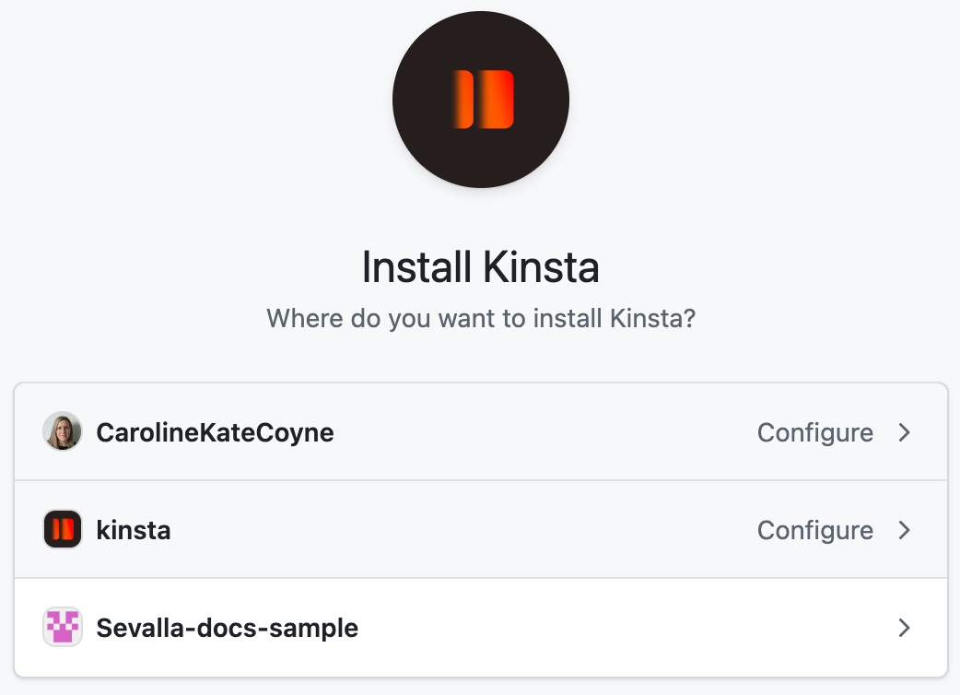
Task: Click the small orange kinsta org logo
Action: click(x=62, y=529)
